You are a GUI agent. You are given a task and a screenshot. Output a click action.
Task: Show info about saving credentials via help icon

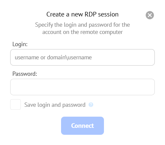coord(91,105)
